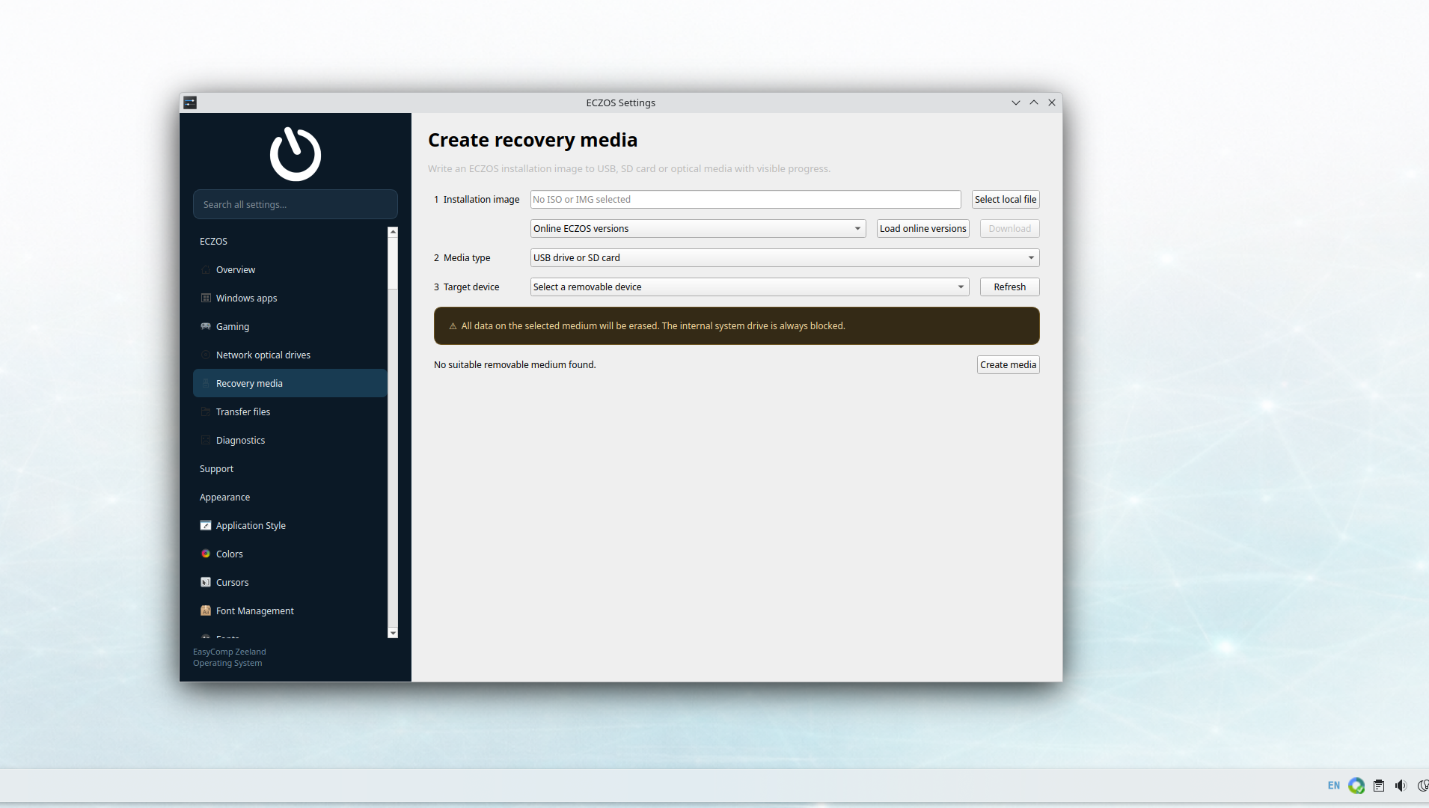The width and height of the screenshot is (1429, 808).
Task: Click the 'No suitable removable medium found.' text
Action: click(515, 364)
